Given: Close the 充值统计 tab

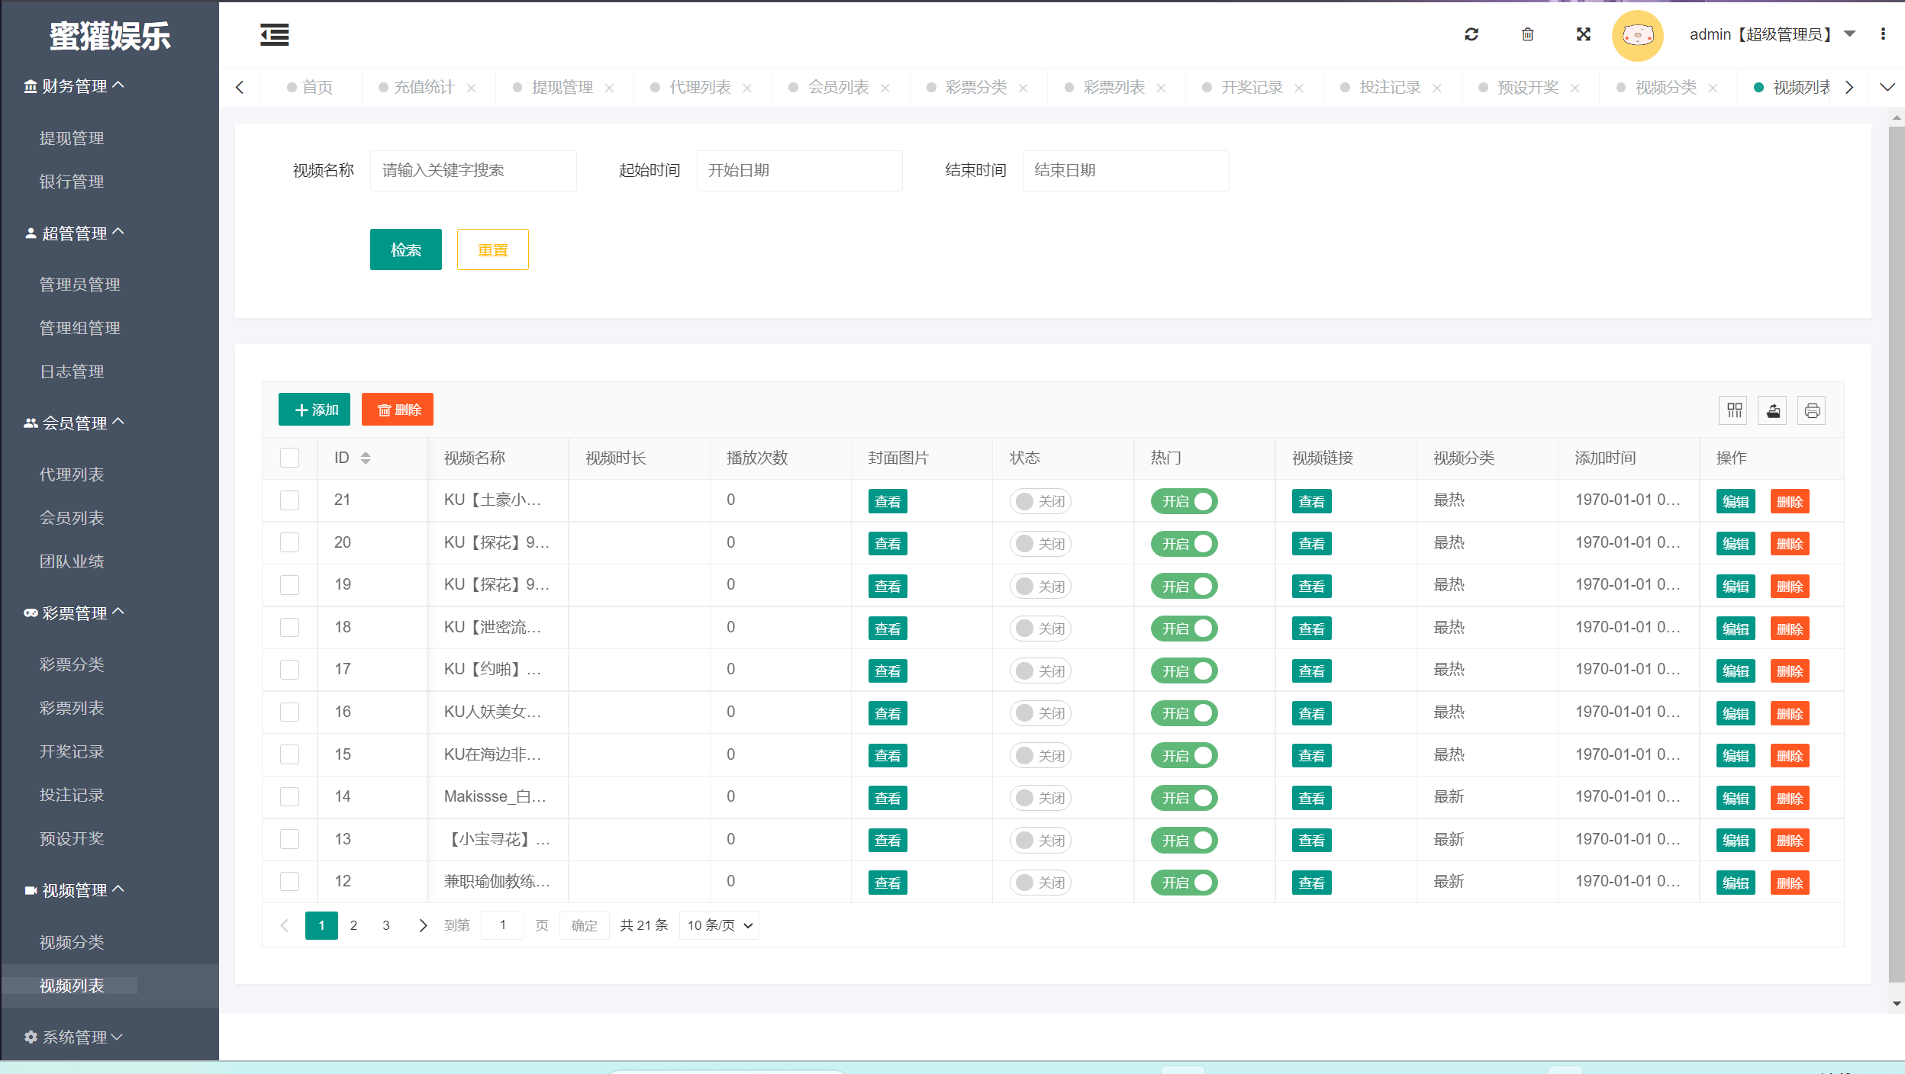Looking at the screenshot, I should tap(472, 88).
